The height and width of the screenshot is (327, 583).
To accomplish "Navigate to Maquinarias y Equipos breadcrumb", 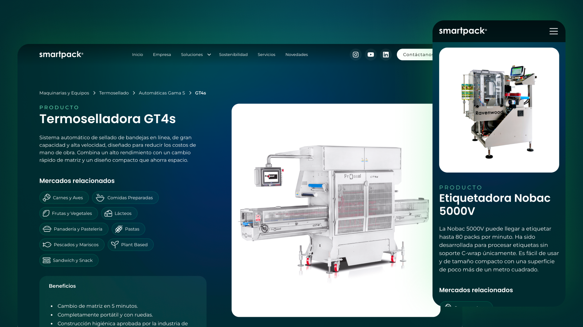I will pos(64,93).
